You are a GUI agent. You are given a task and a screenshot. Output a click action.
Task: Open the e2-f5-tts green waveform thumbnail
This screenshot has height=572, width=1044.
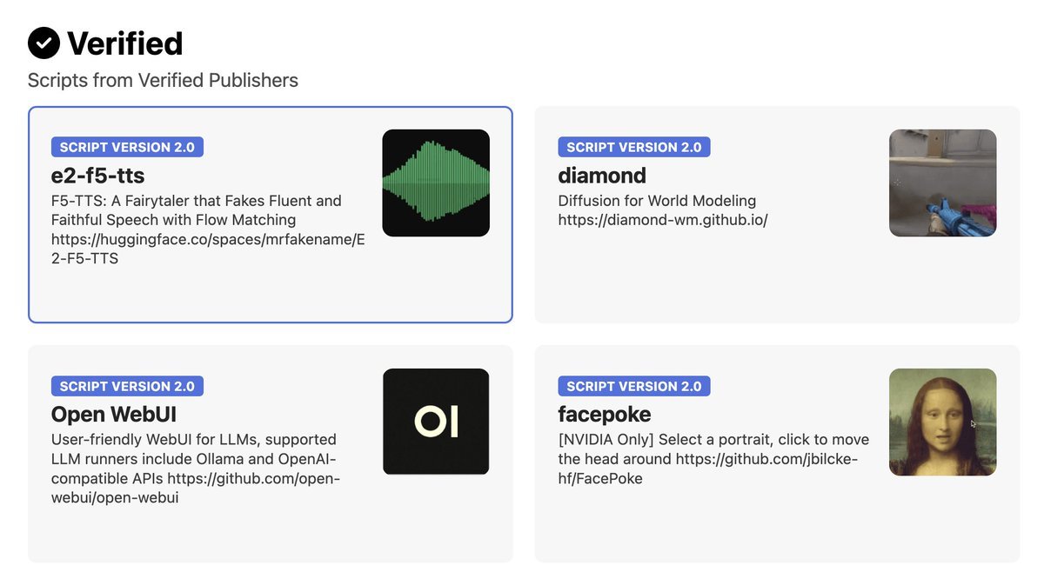(x=436, y=183)
